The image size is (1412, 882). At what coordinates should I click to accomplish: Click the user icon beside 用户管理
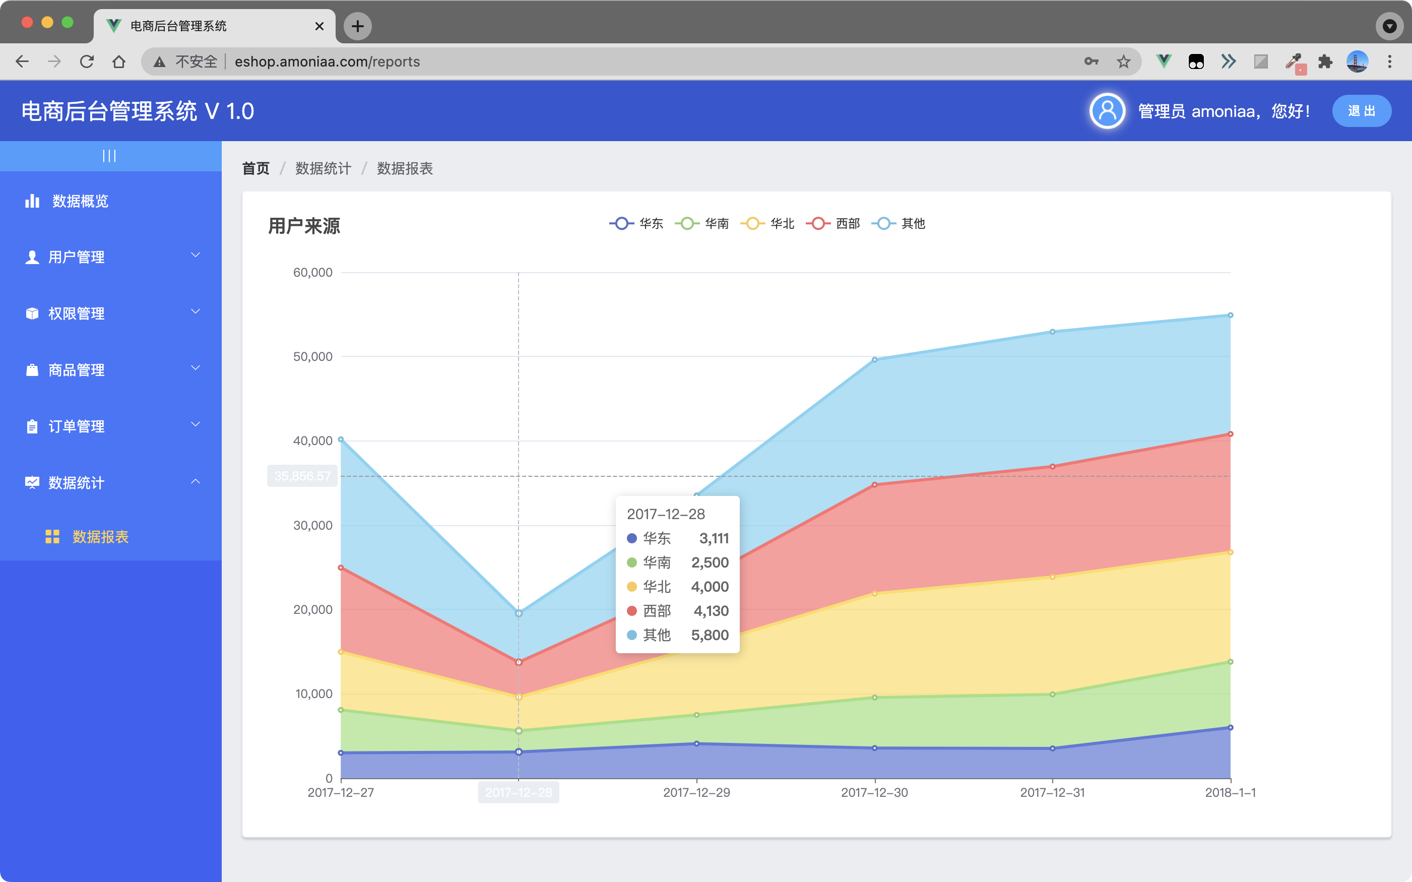32,257
